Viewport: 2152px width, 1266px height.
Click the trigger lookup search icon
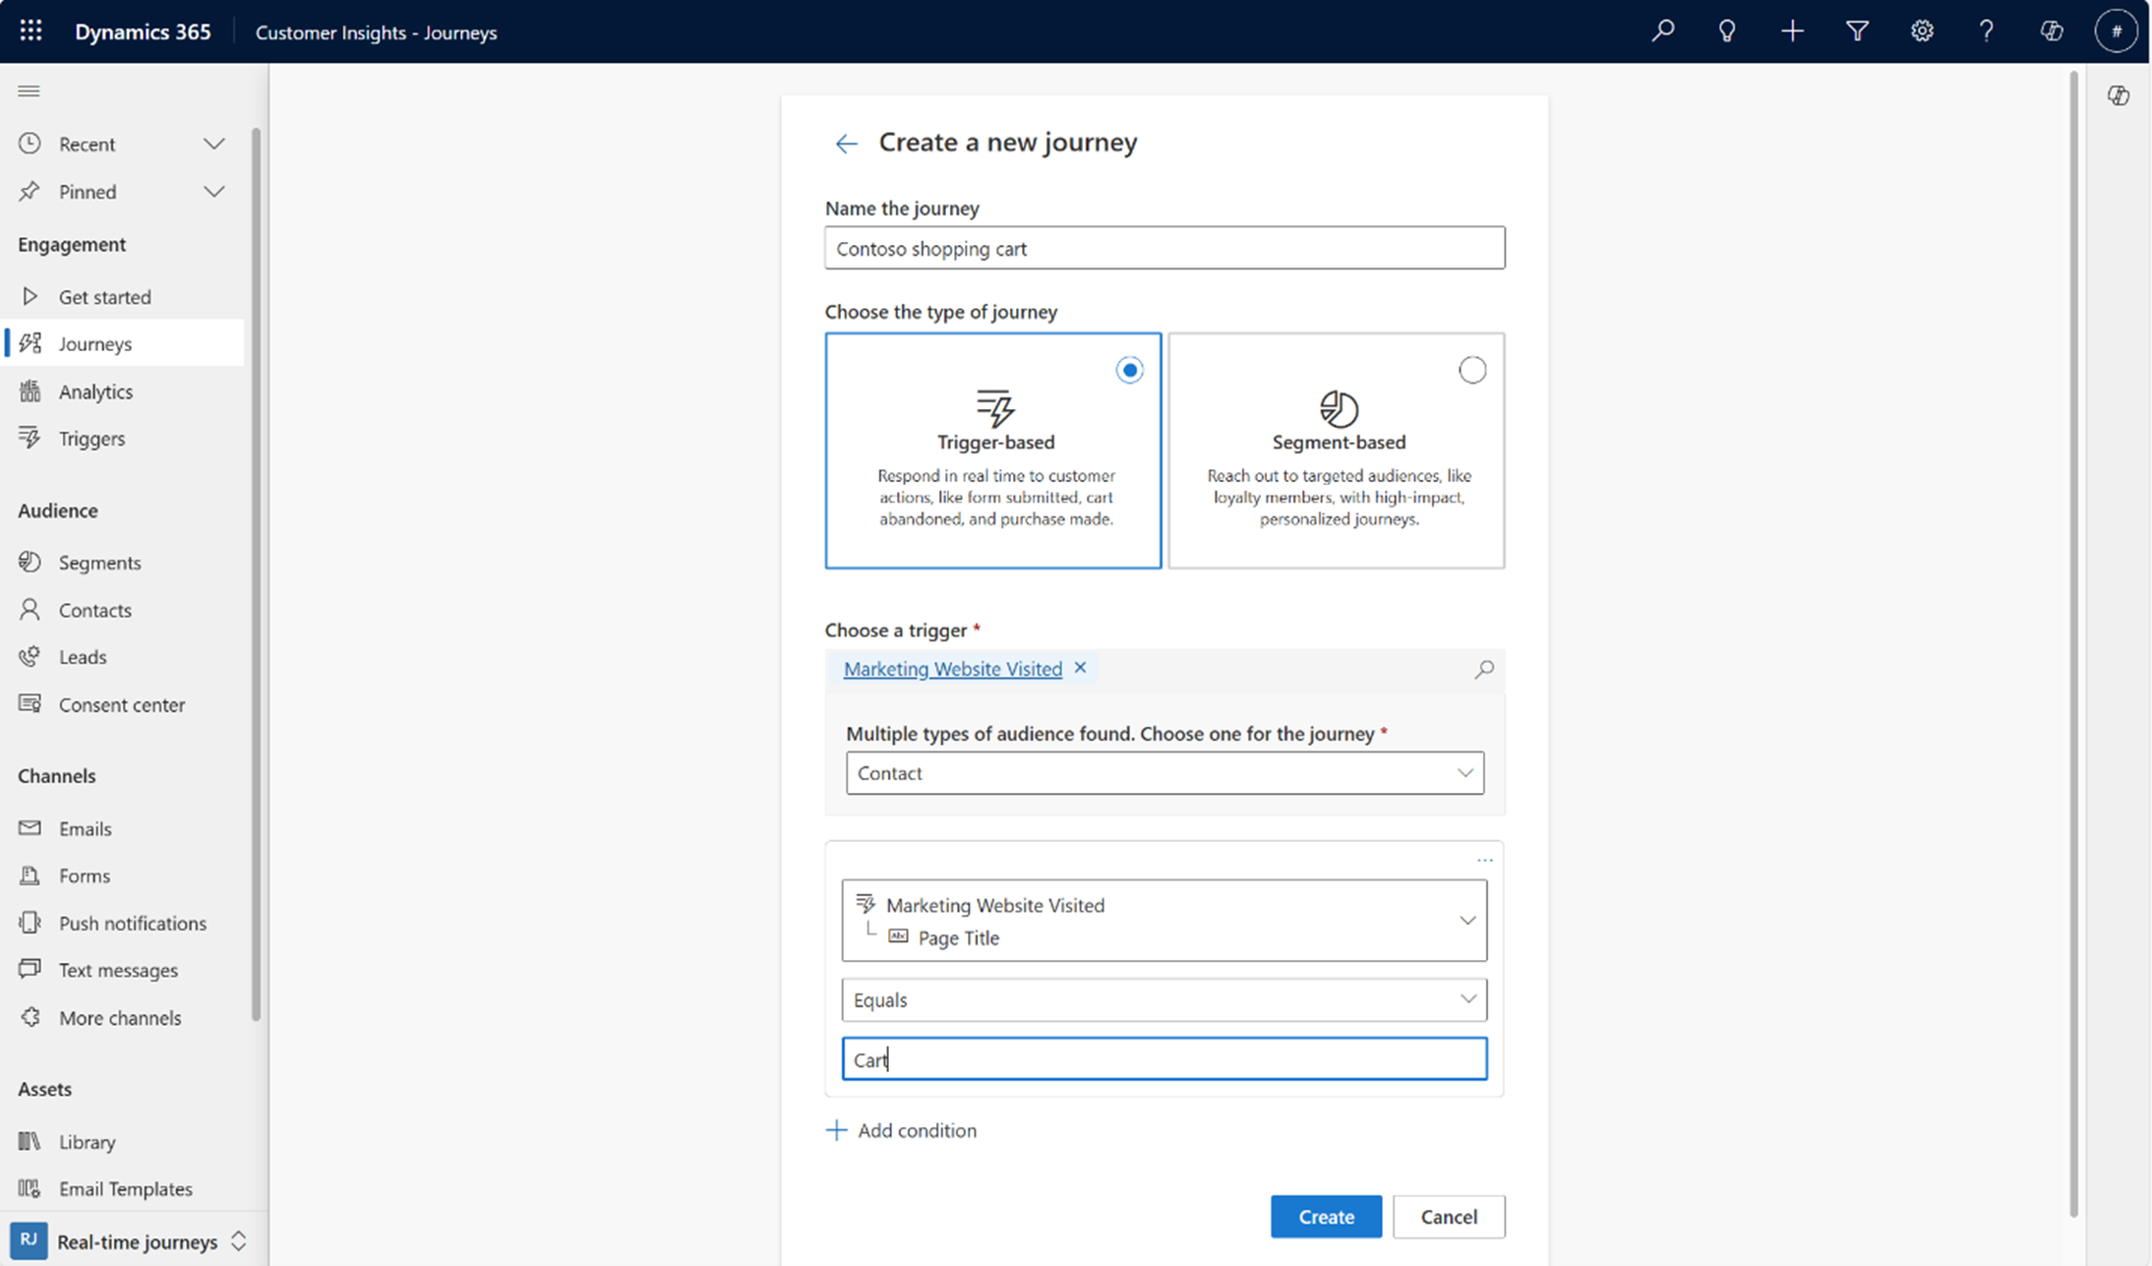[x=1483, y=669]
